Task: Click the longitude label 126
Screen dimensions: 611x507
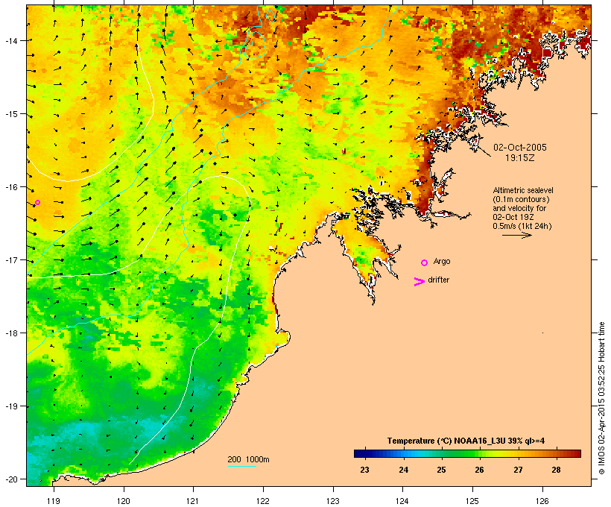Action: [x=542, y=501]
